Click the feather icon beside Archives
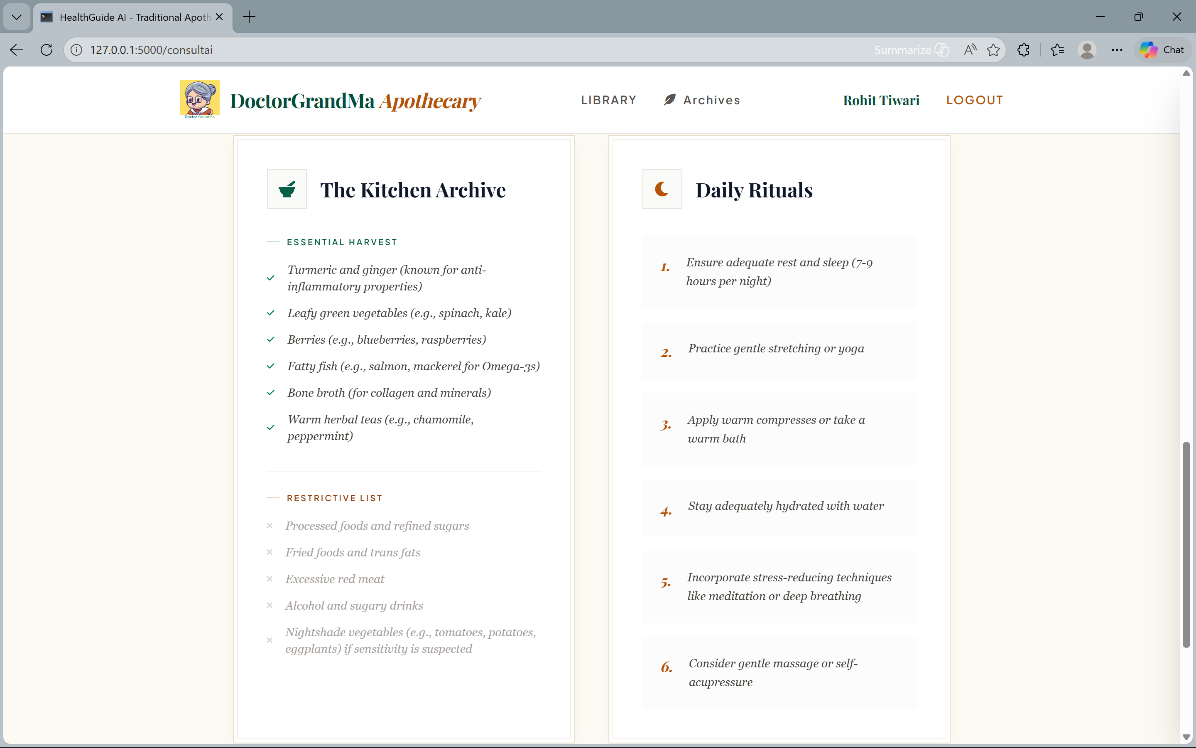 click(x=670, y=100)
